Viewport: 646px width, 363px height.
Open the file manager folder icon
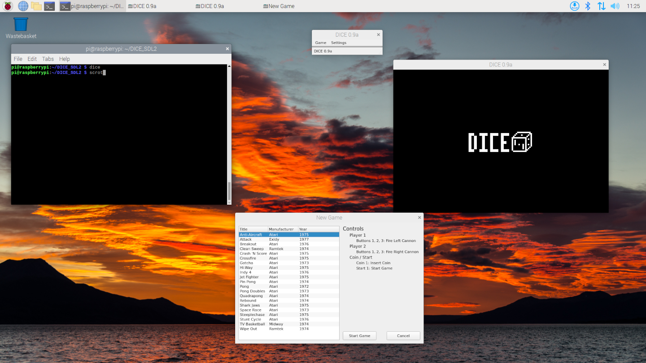36,6
